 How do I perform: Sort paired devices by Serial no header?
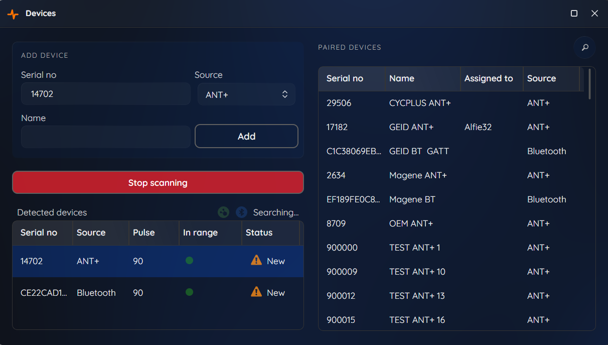[352, 79]
